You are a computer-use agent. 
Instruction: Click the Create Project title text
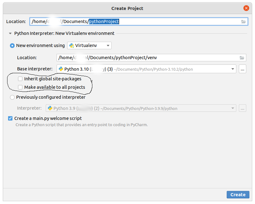(x=127, y=8)
